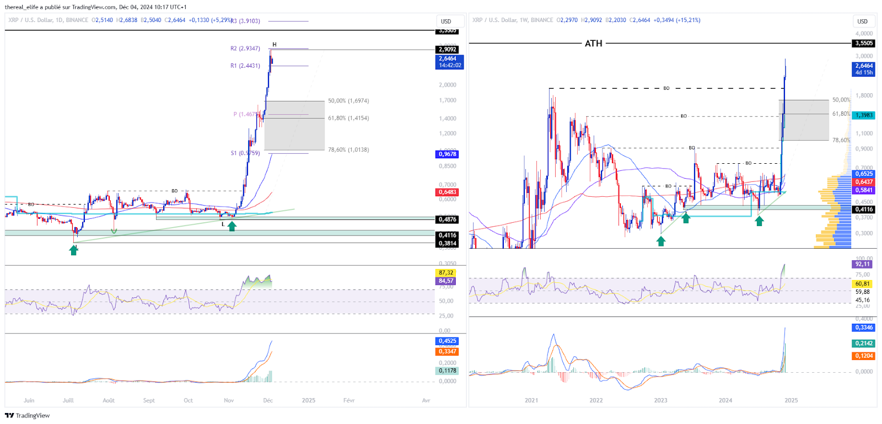Screen dimensions: 882x424
Task: Click the Déc label on the daily time axis
Action: click(268, 401)
